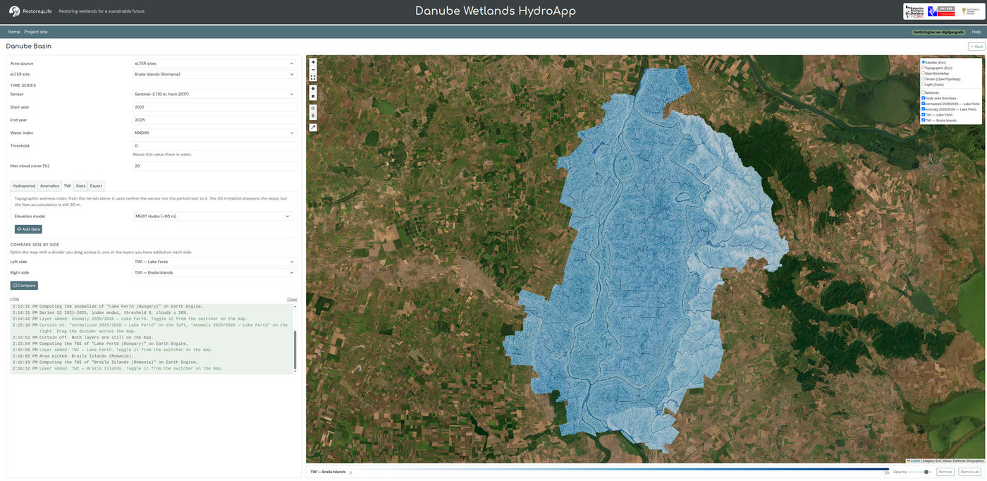Click the 'Danube Basin' page heading
This screenshot has width=987, height=481.
coord(29,47)
